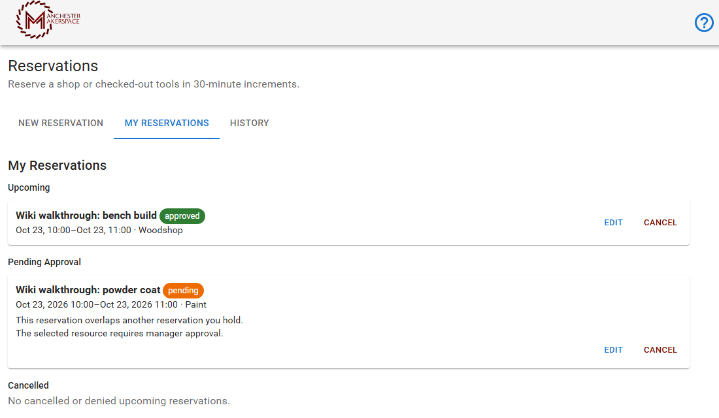Screen dimensions: 719x418
Task: Edit the bench build reservation
Action: coord(613,223)
